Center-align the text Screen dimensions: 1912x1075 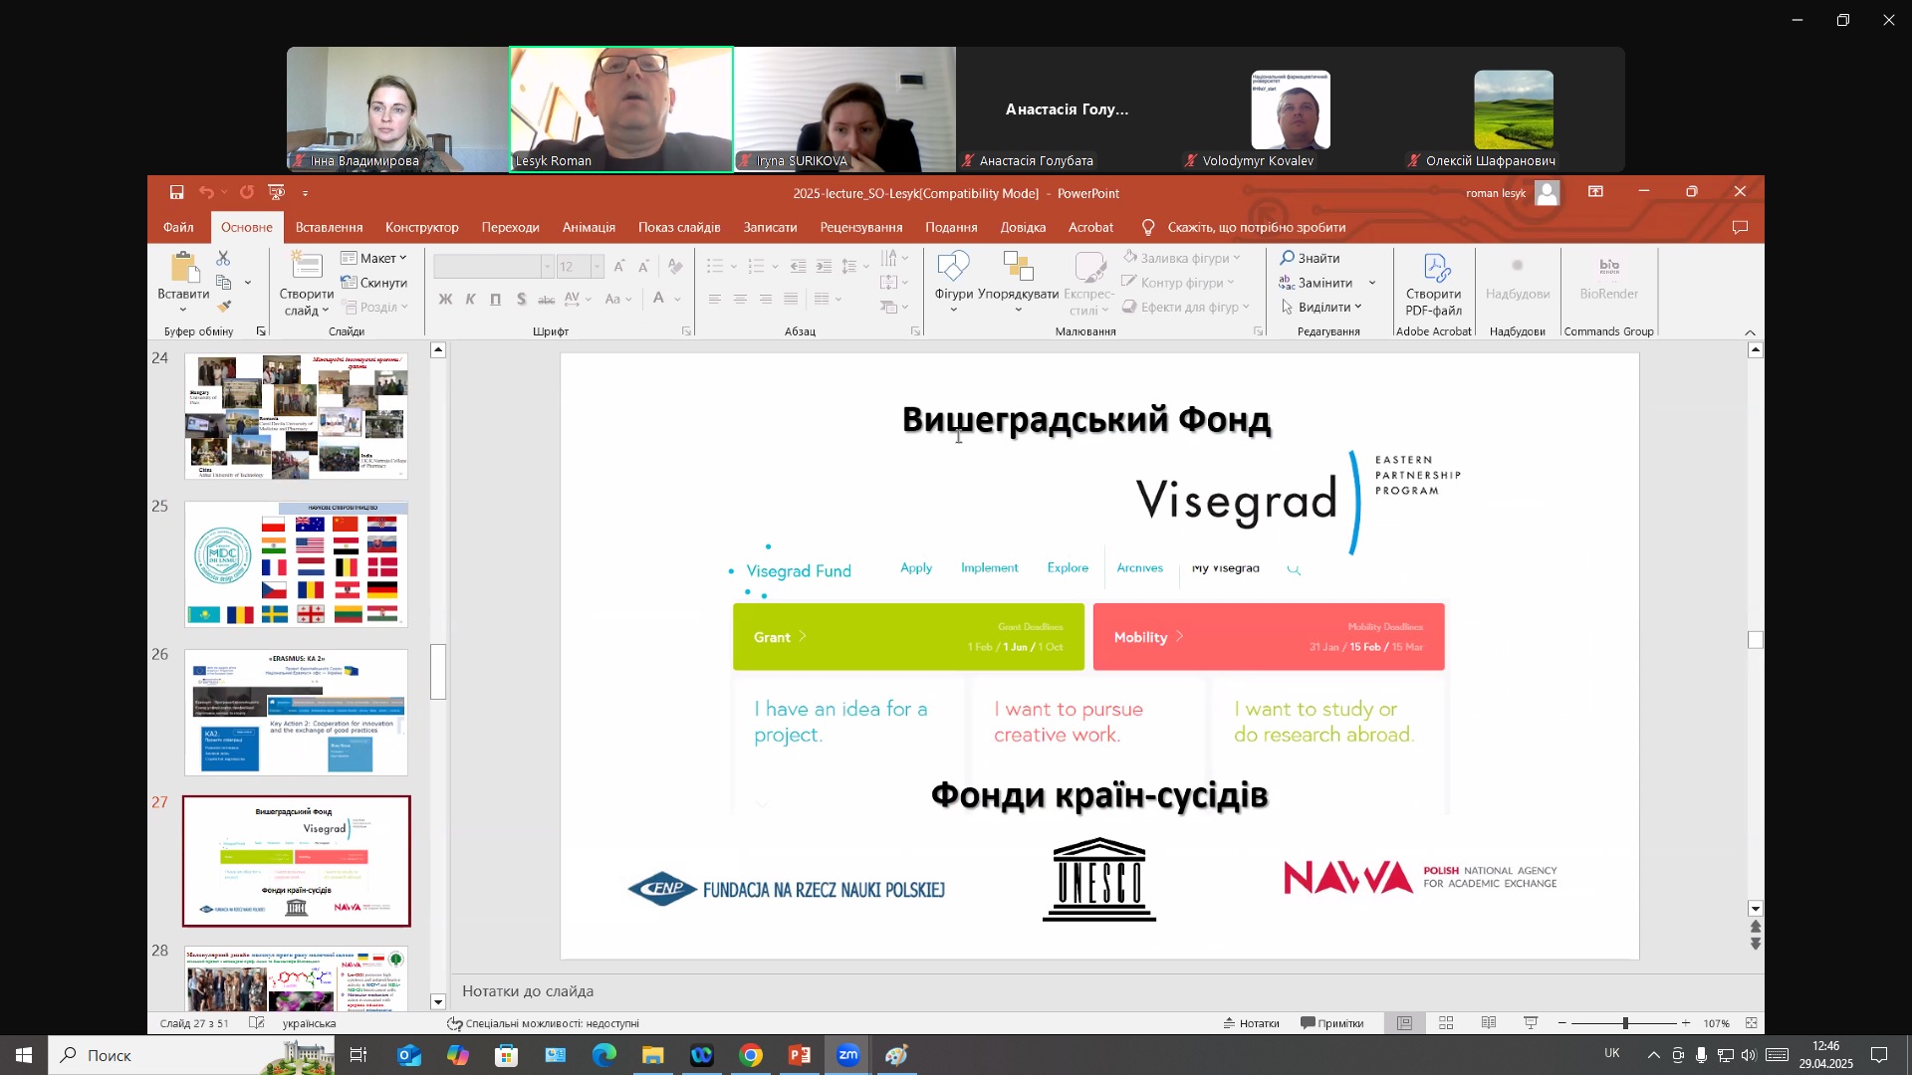740,299
